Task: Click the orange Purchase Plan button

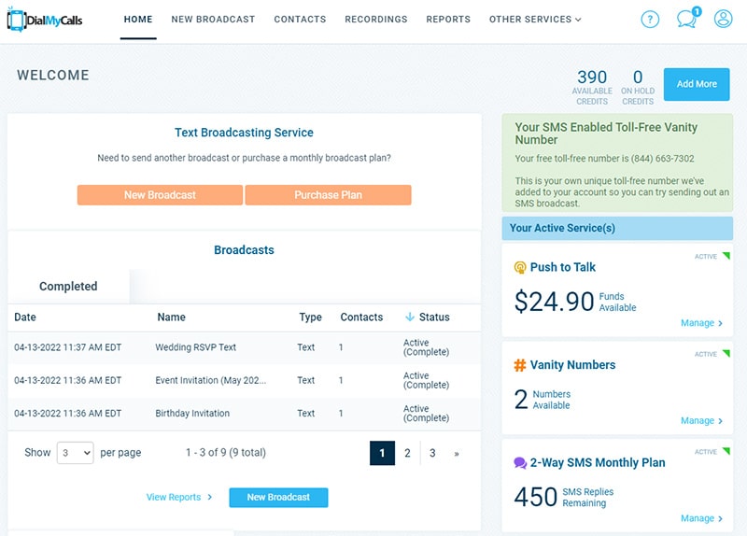Action: pyautogui.click(x=328, y=195)
